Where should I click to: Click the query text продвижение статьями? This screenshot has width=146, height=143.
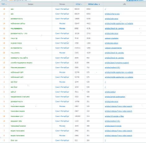coord(20,97)
